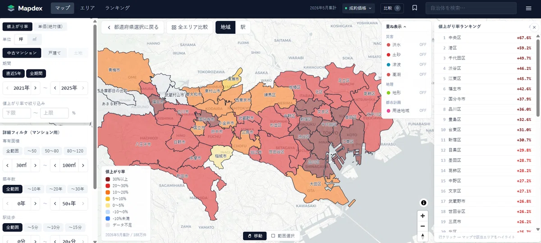The width and height of the screenshot is (541, 243).
Task: Select the 駅 map tab
Action: pyautogui.click(x=243, y=27)
